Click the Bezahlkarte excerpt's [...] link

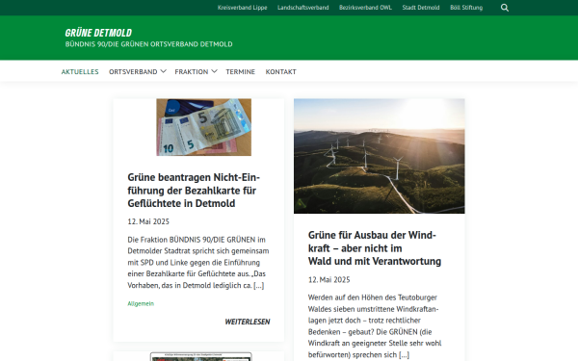(x=259, y=286)
